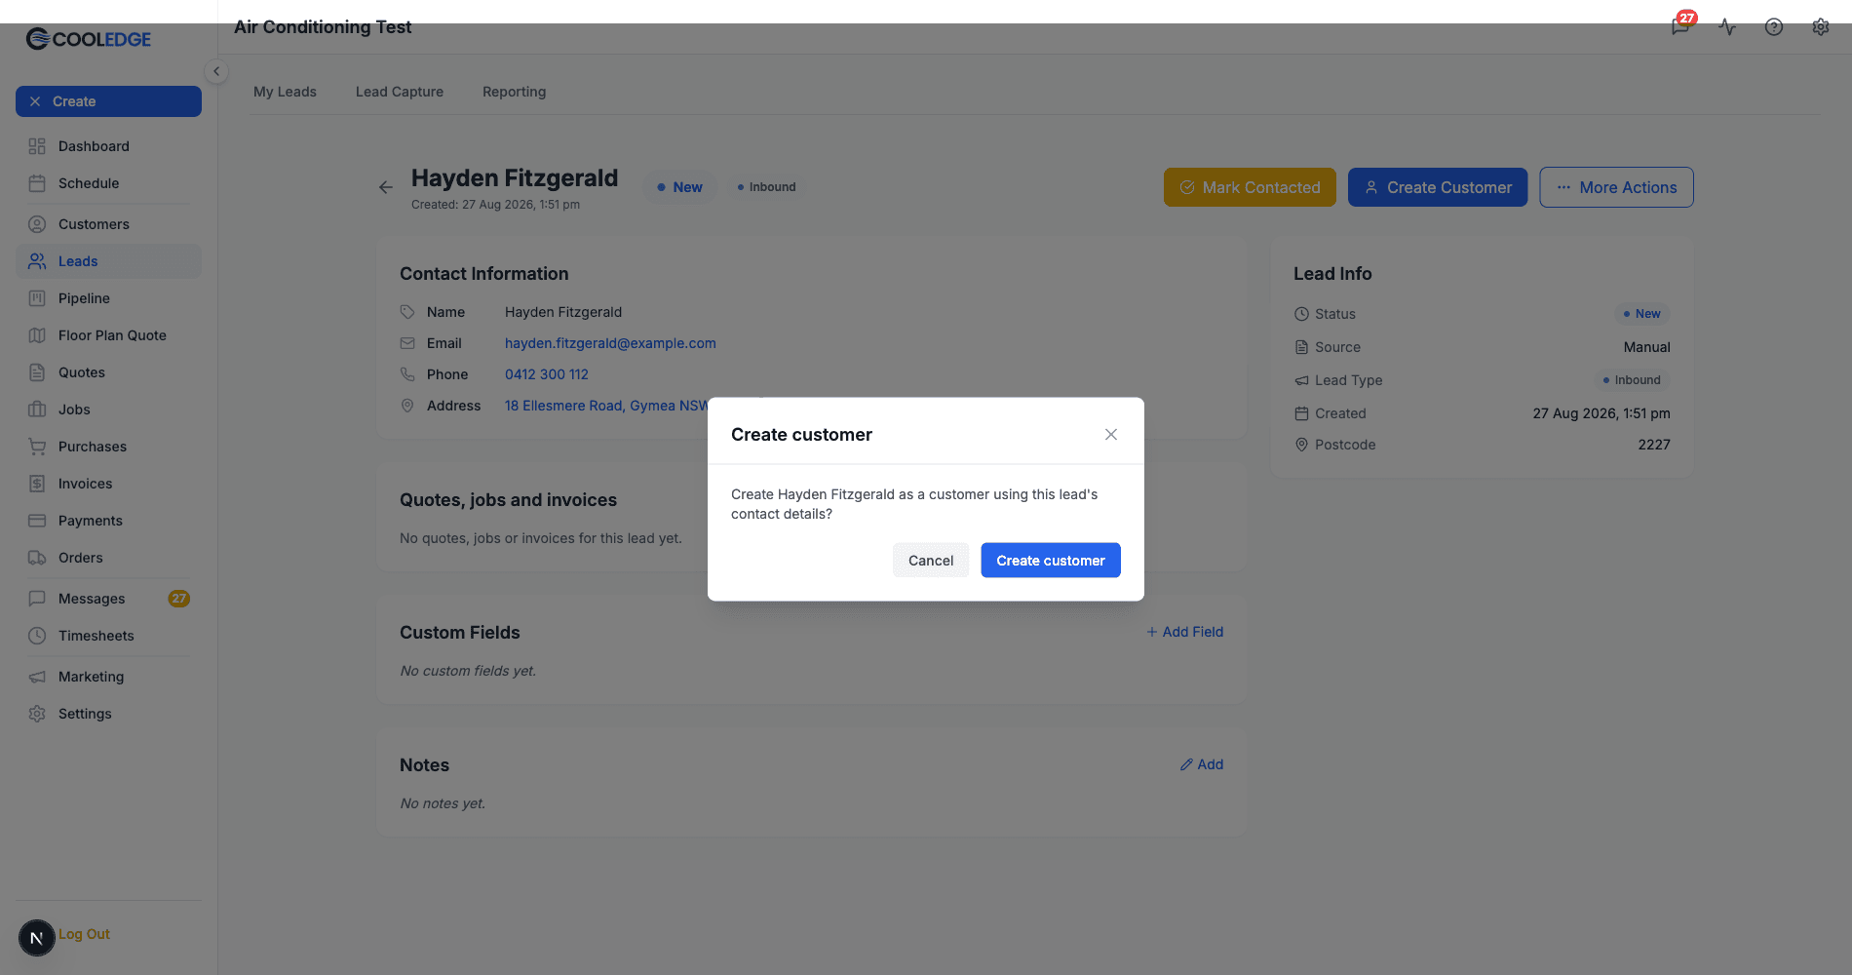This screenshot has height=975, width=1852.
Task: Cancel the Create customer dialog
Action: (931, 561)
